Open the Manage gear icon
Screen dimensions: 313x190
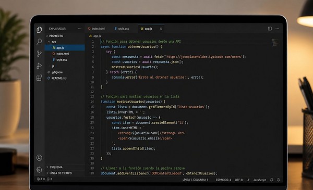(x=39, y=170)
